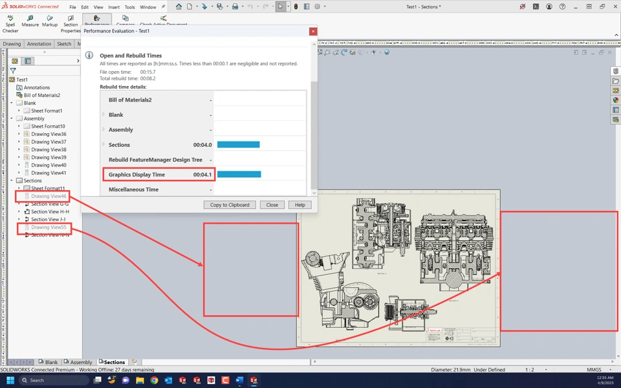The height and width of the screenshot is (388, 621).
Task: Click the Performance Evaluation tool button
Action: coord(96,20)
